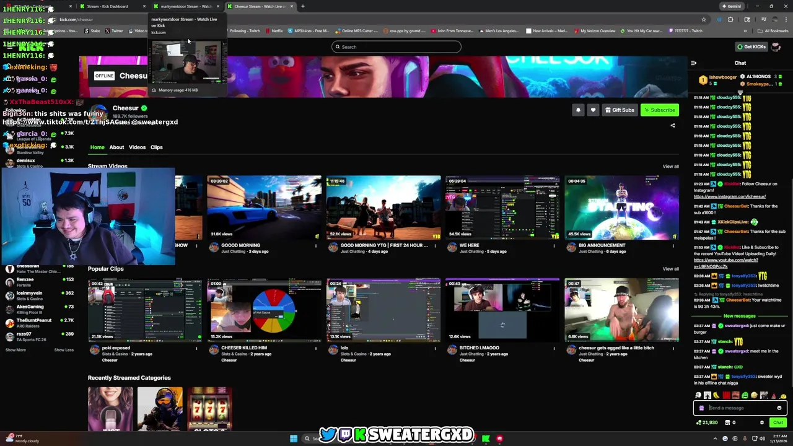Open options for CHEESER KILLED HIM clip
The image size is (793, 446).
click(316, 348)
